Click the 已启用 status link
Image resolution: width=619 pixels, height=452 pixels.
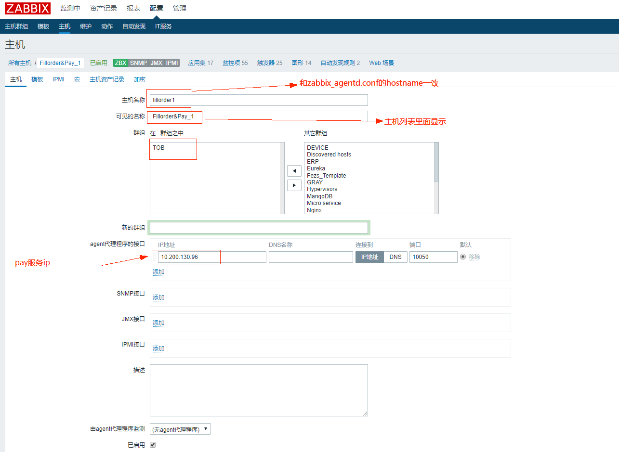pyautogui.click(x=99, y=63)
